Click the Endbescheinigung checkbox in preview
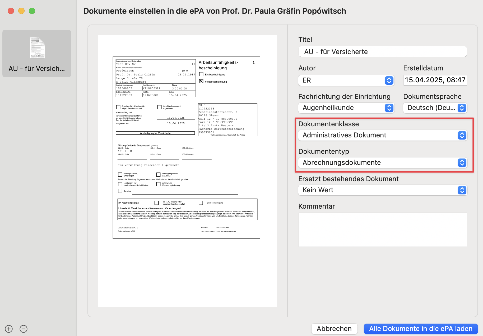Image resolution: width=483 pixels, height=336 pixels. pyautogui.click(x=201, y=203)
